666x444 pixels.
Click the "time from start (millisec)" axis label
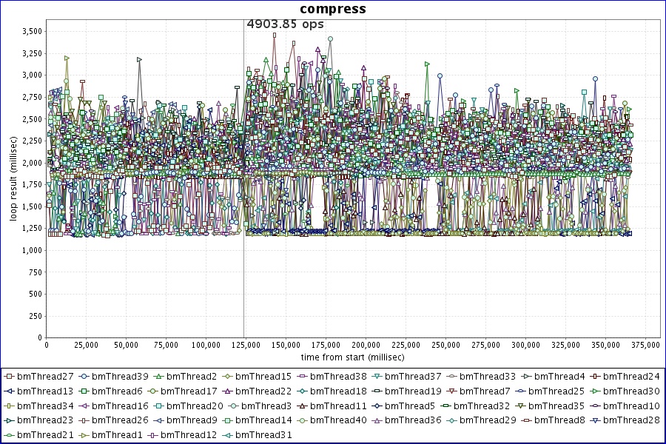[353, 357]
